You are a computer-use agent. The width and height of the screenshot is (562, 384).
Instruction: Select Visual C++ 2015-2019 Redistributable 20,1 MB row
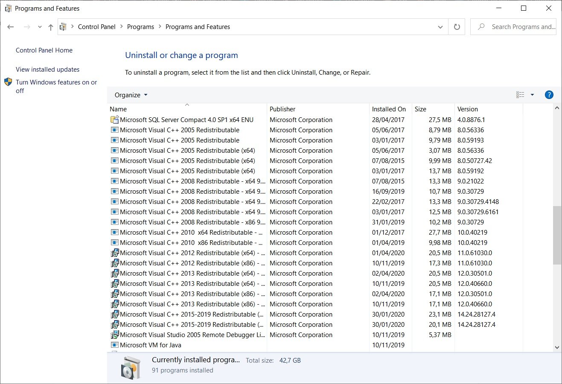pyautogui.click(x=315, y=325)
